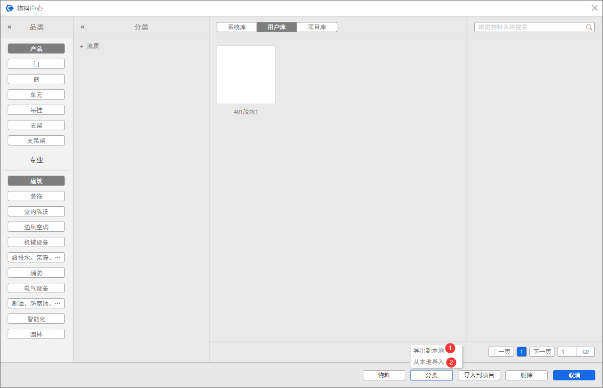Choose 导出到本地 from popup menu
The height and width of the screenshot is (388, 603).
pyautogui.click(x=429, y=351)
